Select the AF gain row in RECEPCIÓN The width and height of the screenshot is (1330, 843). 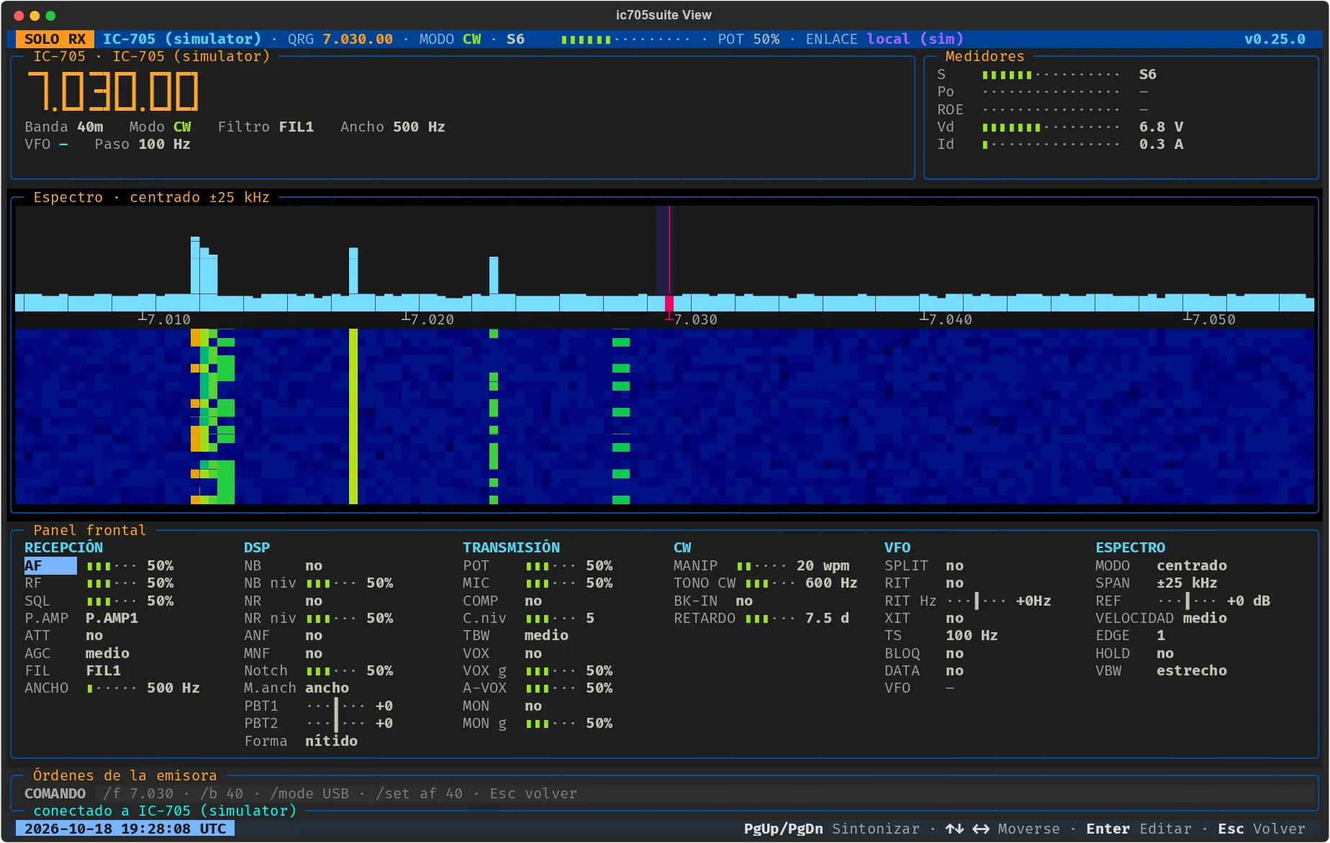pos(99,565)
